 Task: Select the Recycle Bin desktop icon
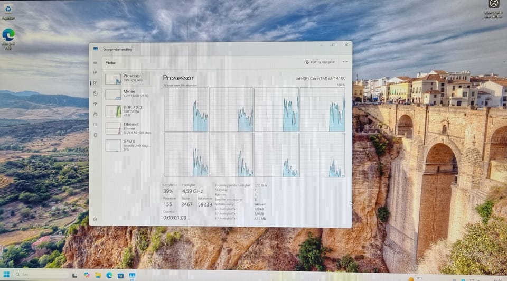pyautogui.click(x=8, y=12)
